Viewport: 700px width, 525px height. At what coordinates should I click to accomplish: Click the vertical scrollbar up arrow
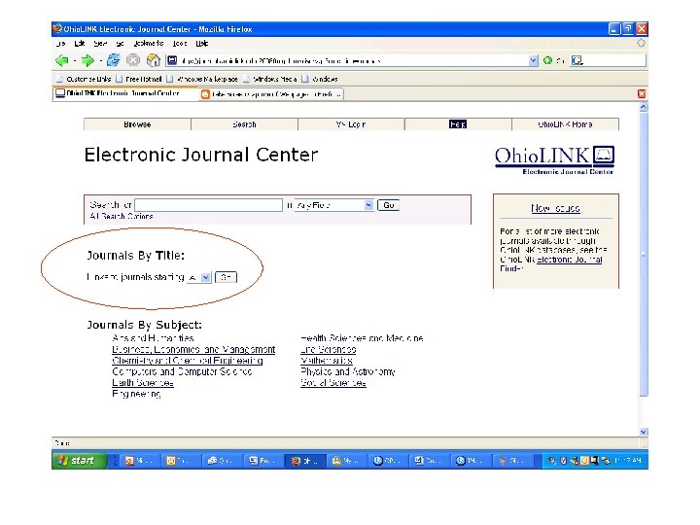644,107
